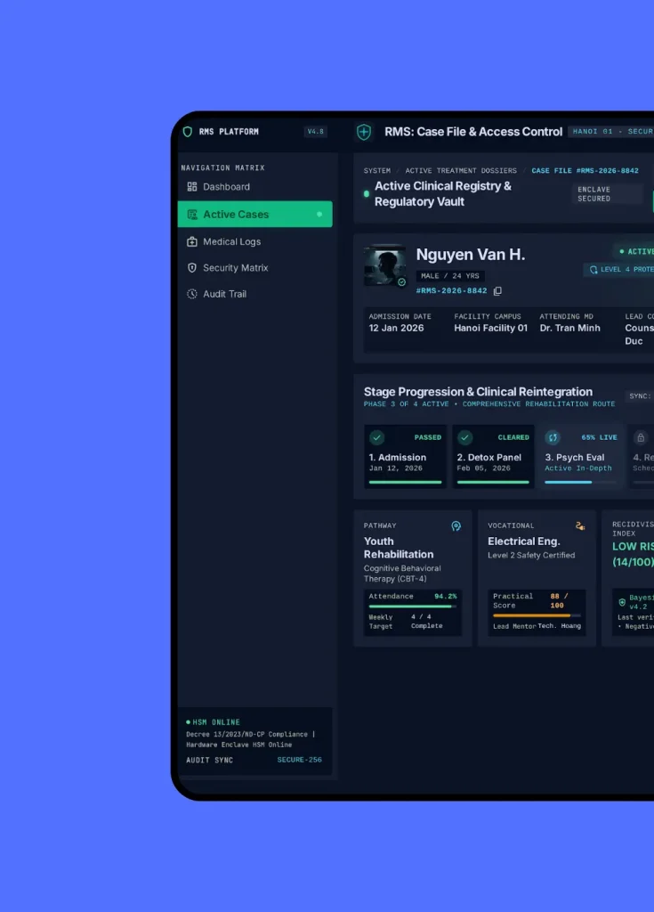Screen dimensions: 654x912
Task: Click the Psych Eval 65% progress bar
Action: [x=581, y=482]
